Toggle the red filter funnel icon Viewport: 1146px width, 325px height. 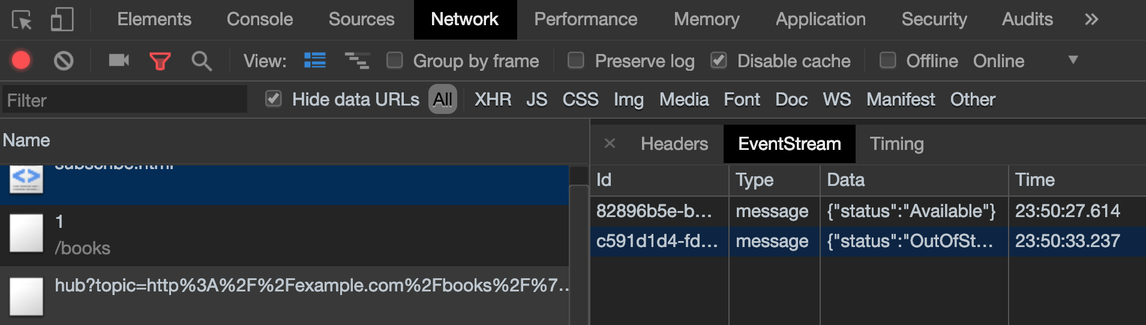160,61
